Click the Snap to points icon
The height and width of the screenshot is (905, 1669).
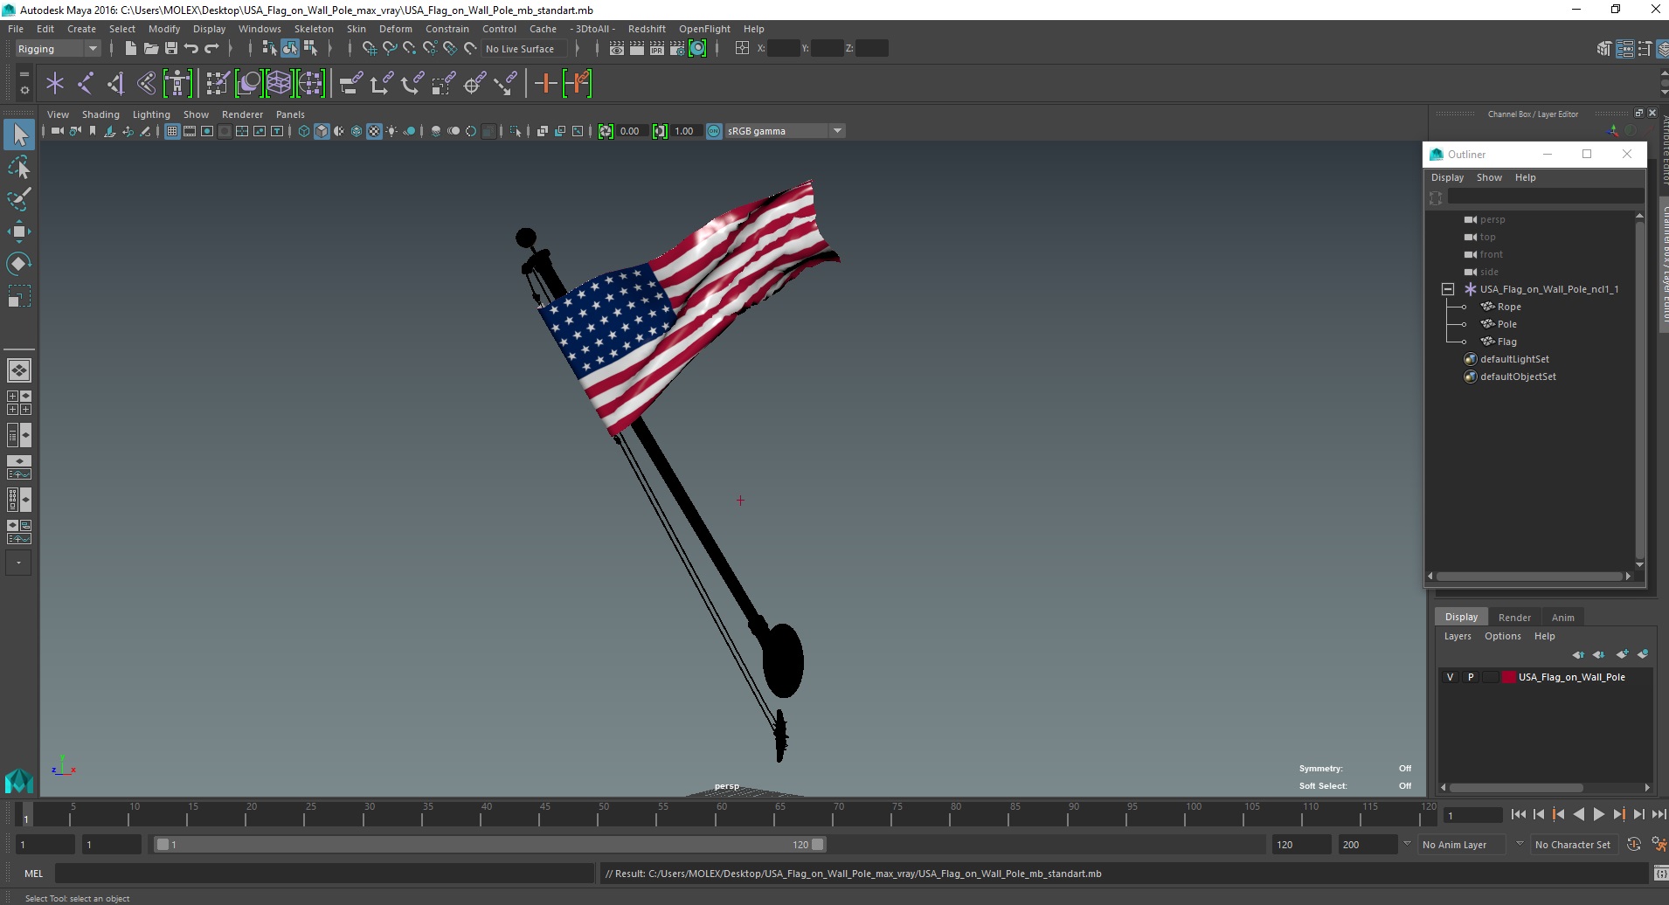pyautogui.click(x=409, y=49)
